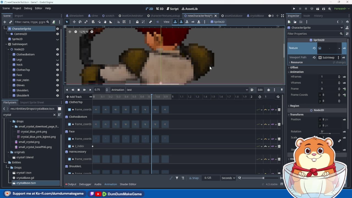Toggle visibility of Gloves node

[57, 85]
